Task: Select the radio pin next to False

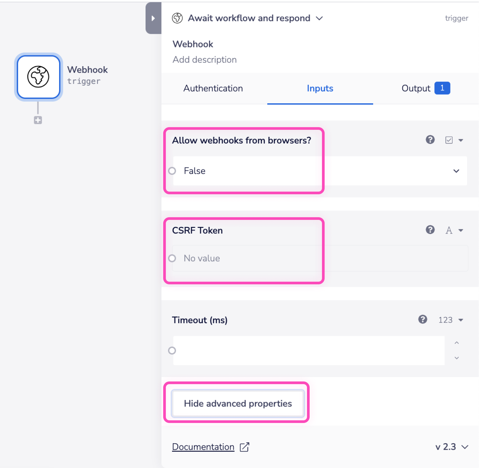Action: coord(172,171)
